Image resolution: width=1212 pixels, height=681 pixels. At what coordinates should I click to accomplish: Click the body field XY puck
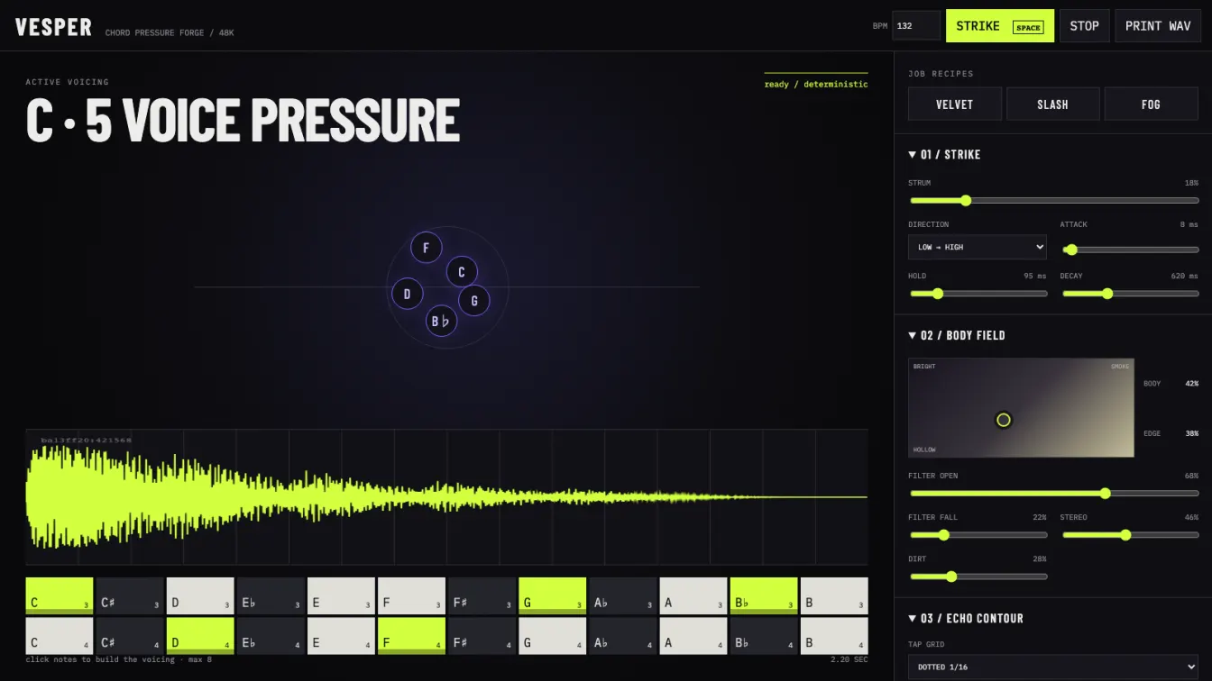point(1004,420)
